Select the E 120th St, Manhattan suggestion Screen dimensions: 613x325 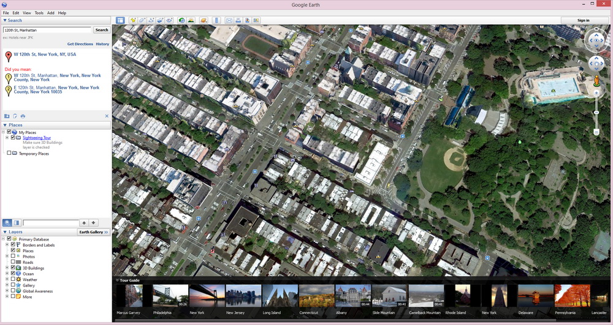pos(56,90)
